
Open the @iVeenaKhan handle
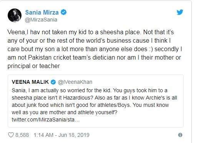[x=75, y=82]
